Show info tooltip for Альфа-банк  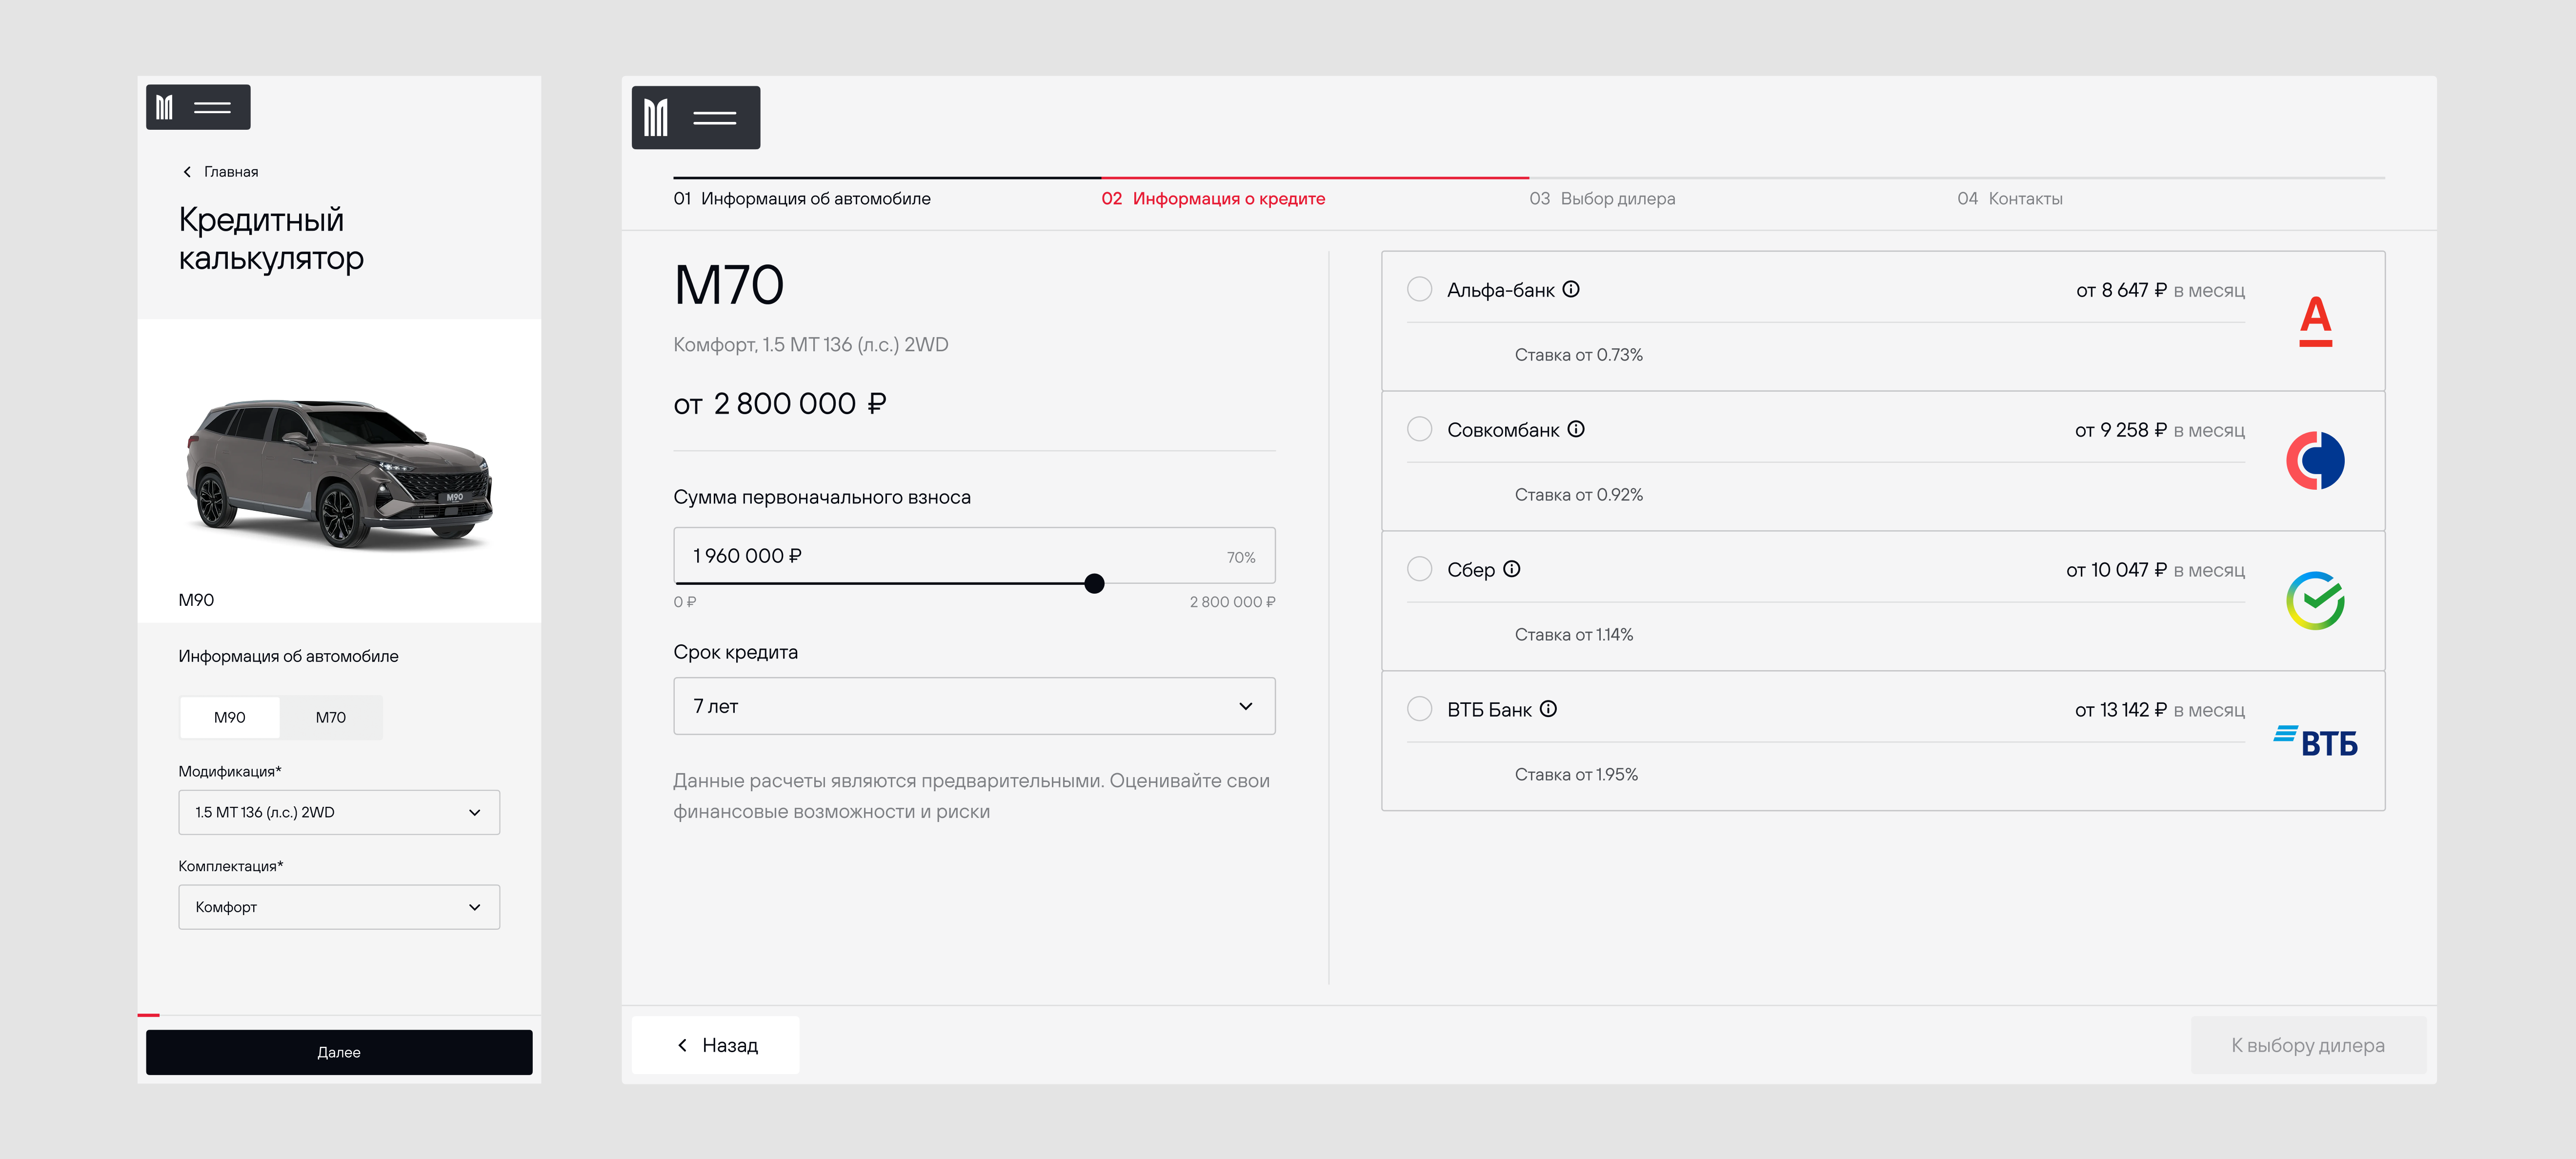[x=1571, y=289]
